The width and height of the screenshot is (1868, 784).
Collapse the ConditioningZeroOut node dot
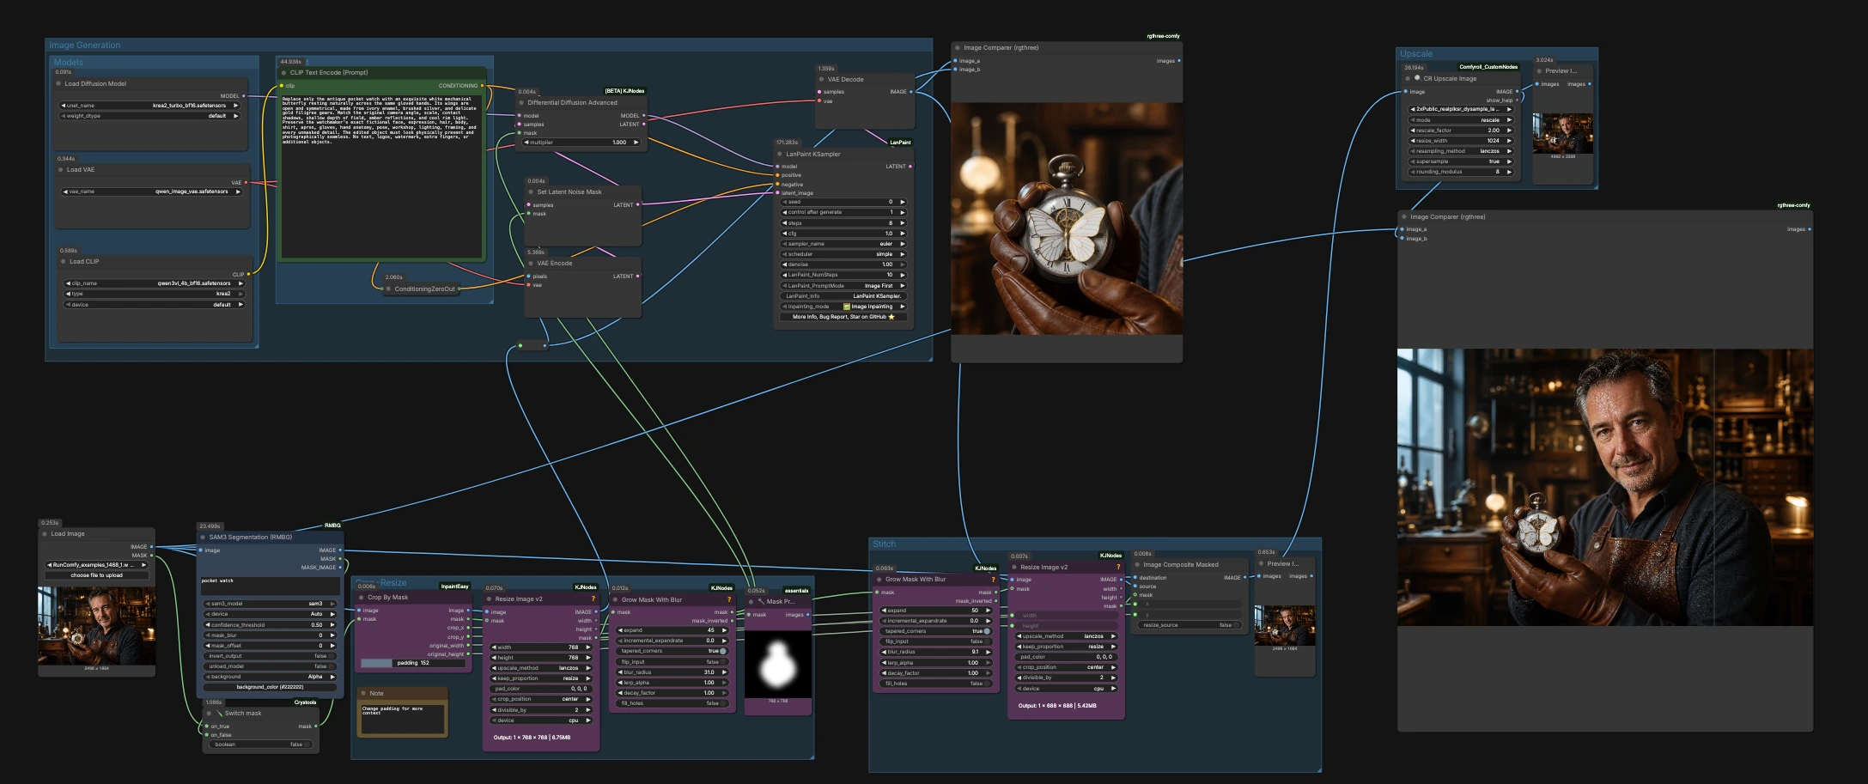click(389, 289)
